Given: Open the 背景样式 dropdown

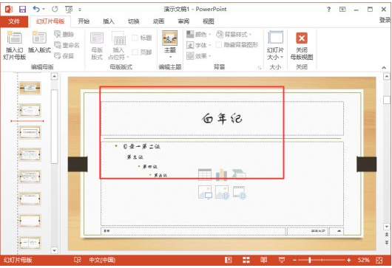Looking at the screenshot, I should (234, 34).
